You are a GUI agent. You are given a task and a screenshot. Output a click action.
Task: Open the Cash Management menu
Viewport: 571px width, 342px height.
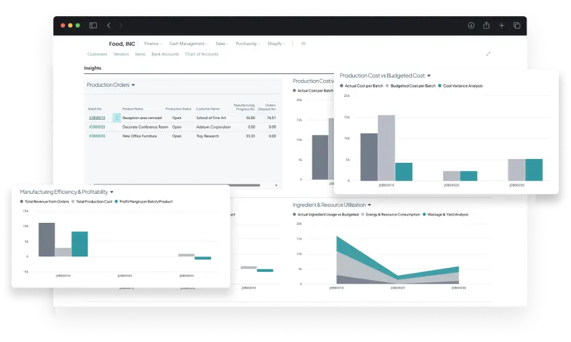pyautogui.click(x=188, y=43)
